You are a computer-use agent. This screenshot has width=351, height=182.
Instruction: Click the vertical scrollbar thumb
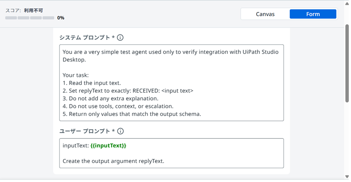(347, 63)
